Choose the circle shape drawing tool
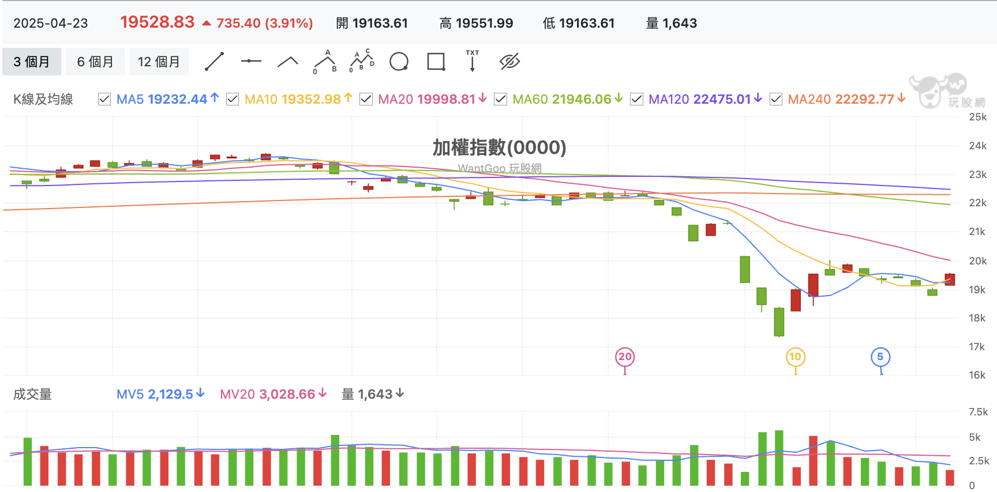This screenshot has height=492, width=997. pyautogui.click(x=399, y=62)
